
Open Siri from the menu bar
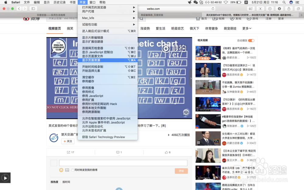[291, 2]
